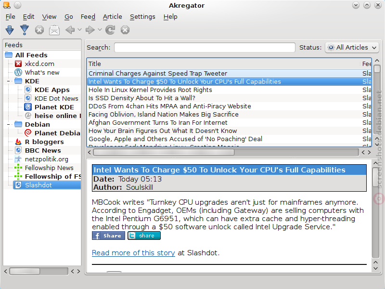This screenshot has height=289, width=385.
Task: Click the Fetch All Feeds toolbar icon
Action: (x=25, y=30)
